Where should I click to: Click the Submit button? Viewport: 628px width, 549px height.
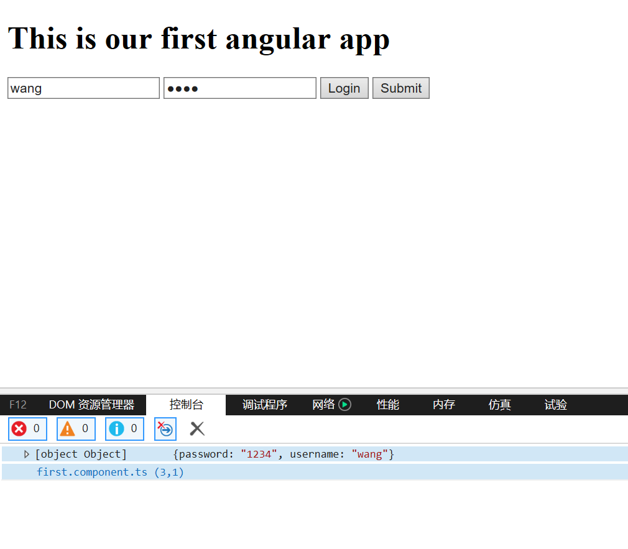pyautogui.click(x=400, y=88)
